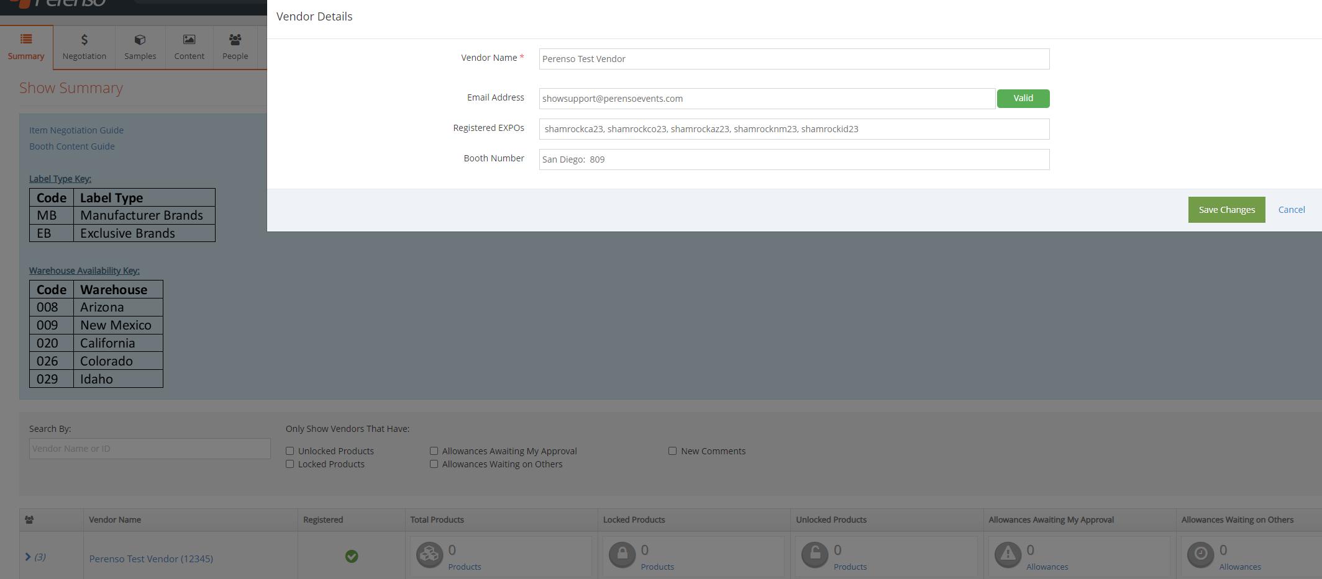Click the Colorado warehouse cell
This screenshot has width=1322, height=579.
(118, 361)
